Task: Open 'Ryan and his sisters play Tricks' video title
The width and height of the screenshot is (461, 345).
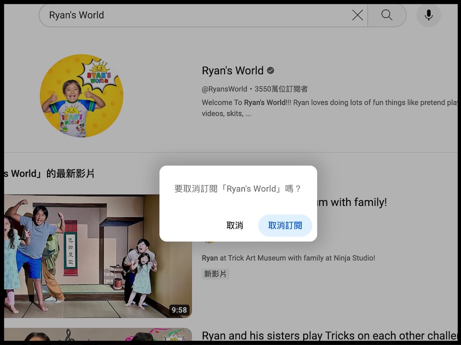Action: [x=330, y=336]
